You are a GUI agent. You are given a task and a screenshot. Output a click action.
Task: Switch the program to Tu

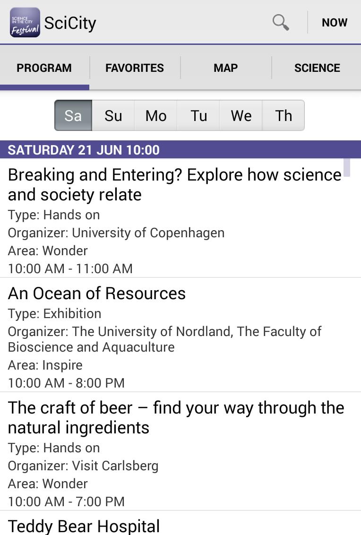coord(198,115)
